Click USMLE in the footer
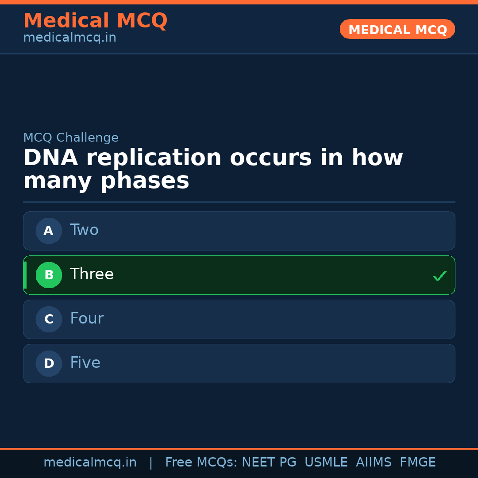Screen dimensions: 478x478 [x=326, y=463]
